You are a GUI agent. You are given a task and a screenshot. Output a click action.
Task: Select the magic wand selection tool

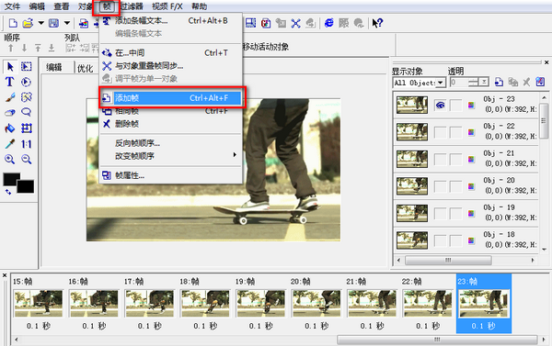point(27,97)
